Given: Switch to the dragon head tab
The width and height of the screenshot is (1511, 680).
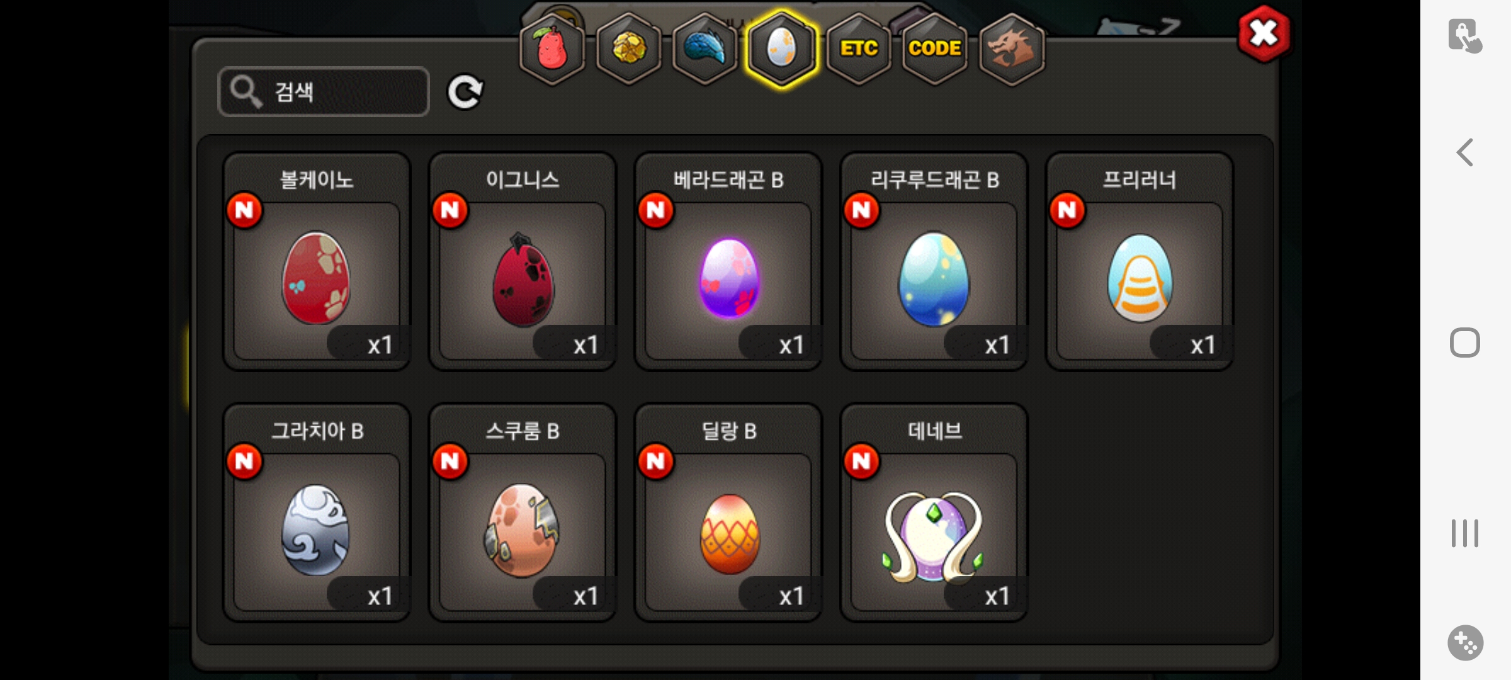Looking at the screenshot, I should coord(1012,49).
